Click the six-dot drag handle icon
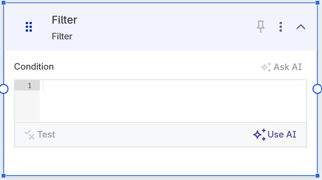This screenshot has height=180, width=322. 29,27
